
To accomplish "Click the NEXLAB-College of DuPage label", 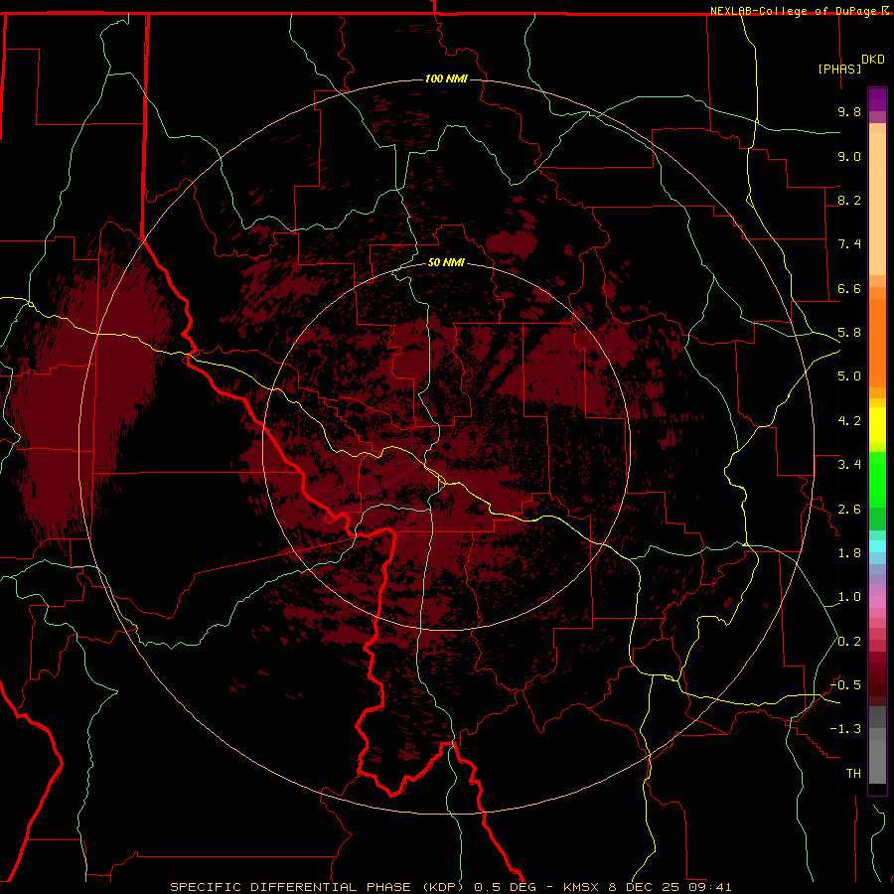I will point(795,11).
